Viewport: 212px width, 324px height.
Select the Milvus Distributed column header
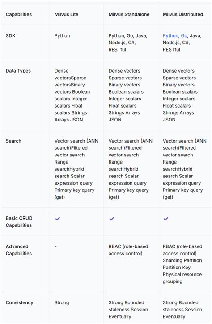(x=183, y=14)
